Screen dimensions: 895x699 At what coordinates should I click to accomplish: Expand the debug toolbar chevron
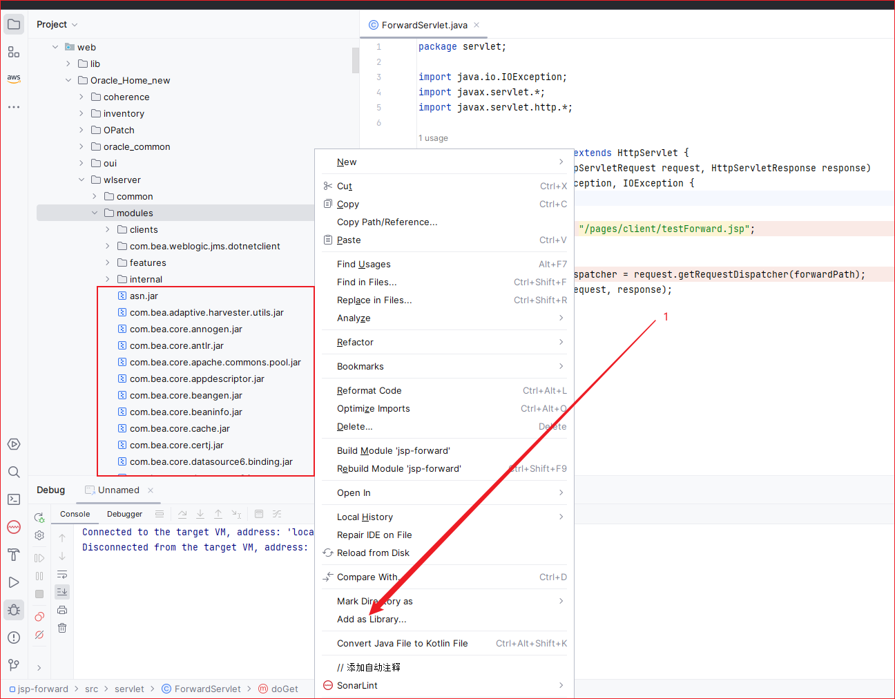coord(39,668)
